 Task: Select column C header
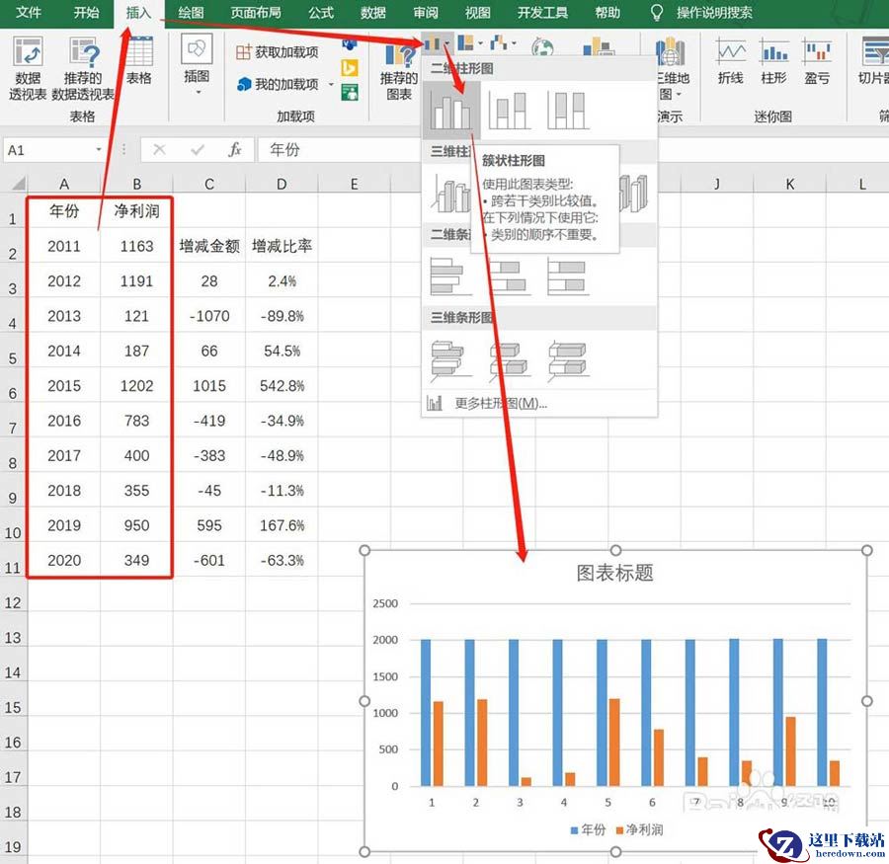pyautogui.click(x=209, y=184)
